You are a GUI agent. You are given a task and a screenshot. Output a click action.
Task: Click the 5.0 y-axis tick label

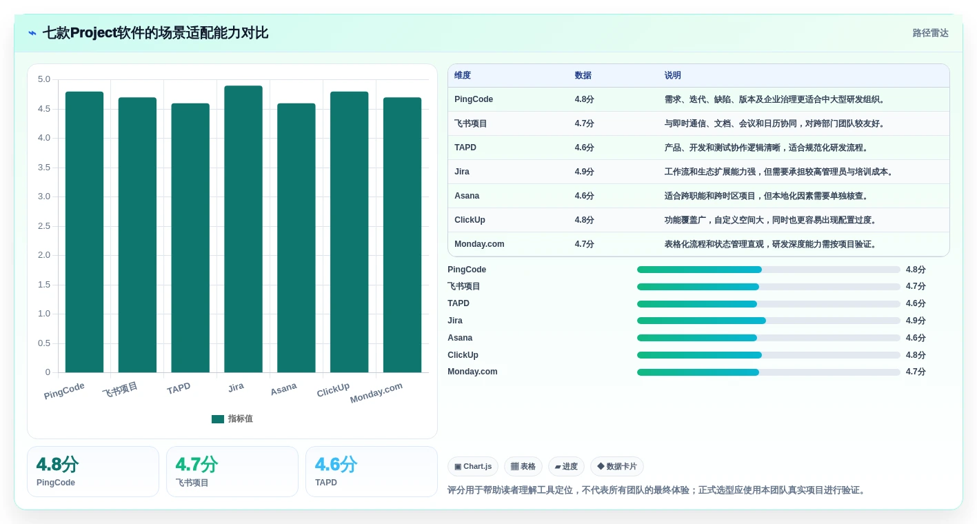coord(44,79)
